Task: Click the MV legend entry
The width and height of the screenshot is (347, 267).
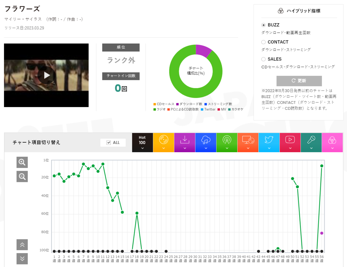Action: (x=222, y=109)
